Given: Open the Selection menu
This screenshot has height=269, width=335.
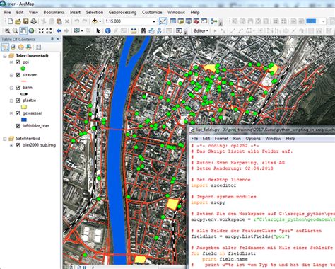Looking at the screenshot, I should click(95, 12).
